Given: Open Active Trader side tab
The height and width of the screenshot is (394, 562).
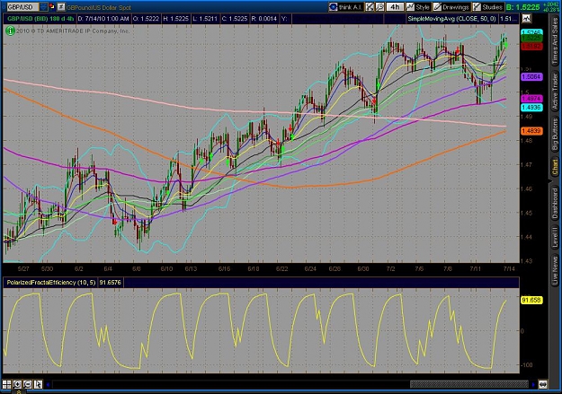Looking at the screenshot, I should pos(555,92).
